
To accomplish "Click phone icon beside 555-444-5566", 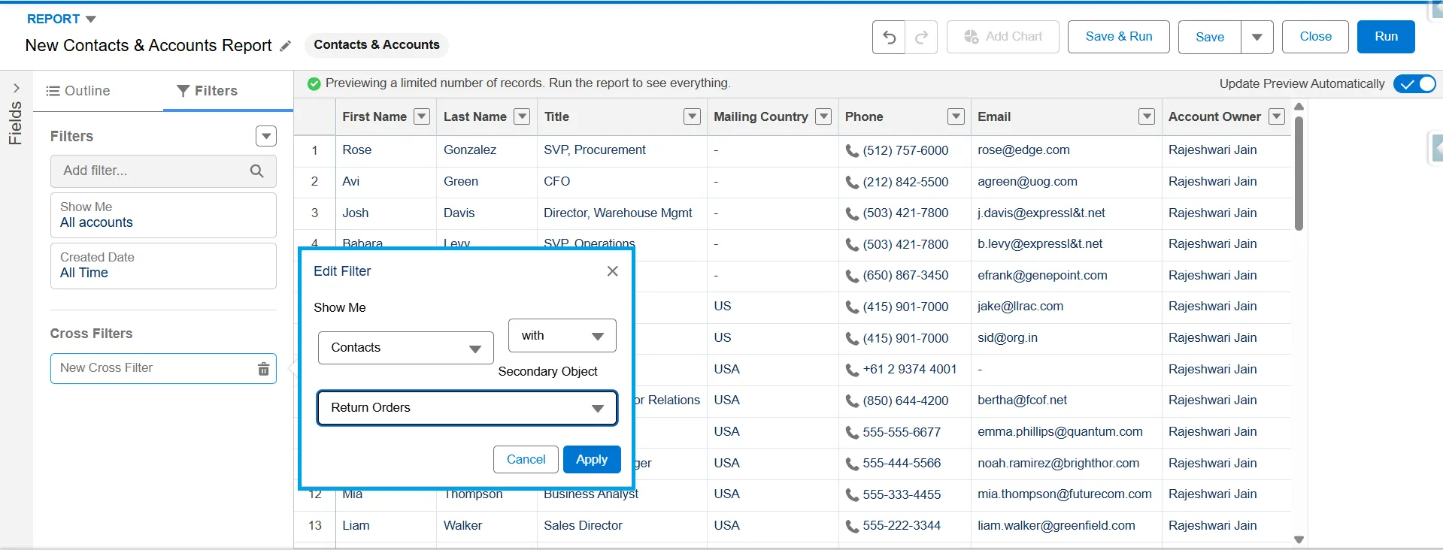I will [852, 464].
